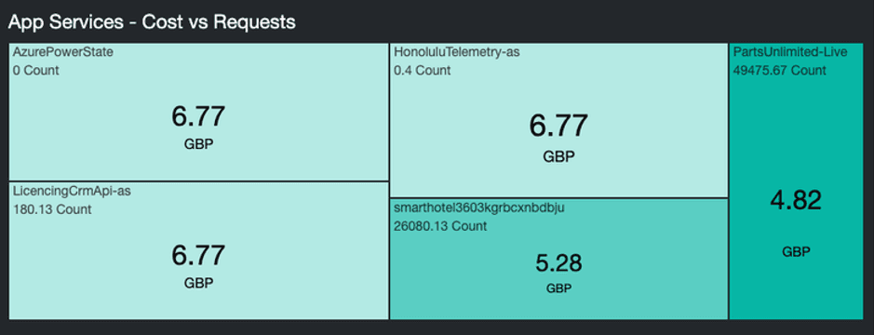Click the 26080.13 Count text
Image resolution: width=874 pixels, height=335 pixels.
pos(440,226)
